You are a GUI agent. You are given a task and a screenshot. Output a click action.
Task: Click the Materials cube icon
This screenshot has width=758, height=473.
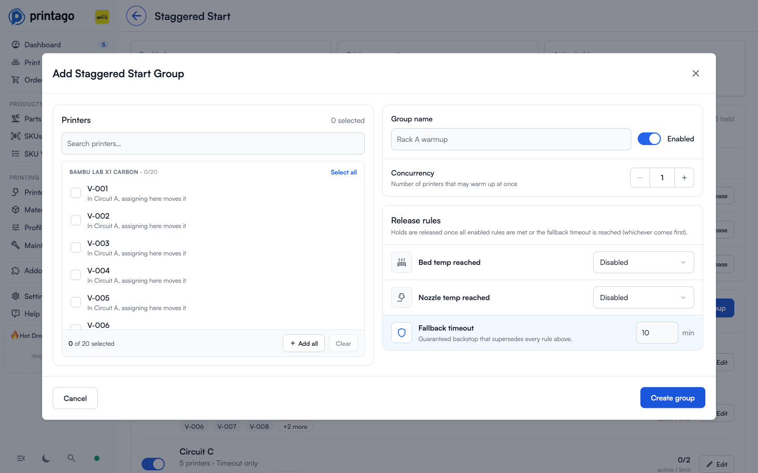click(x=16, y=210)
